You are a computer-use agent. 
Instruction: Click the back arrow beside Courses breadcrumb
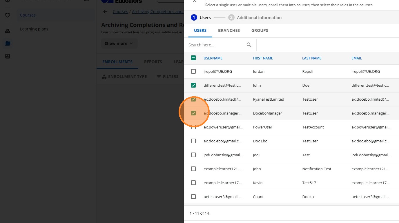coord(105,12)
